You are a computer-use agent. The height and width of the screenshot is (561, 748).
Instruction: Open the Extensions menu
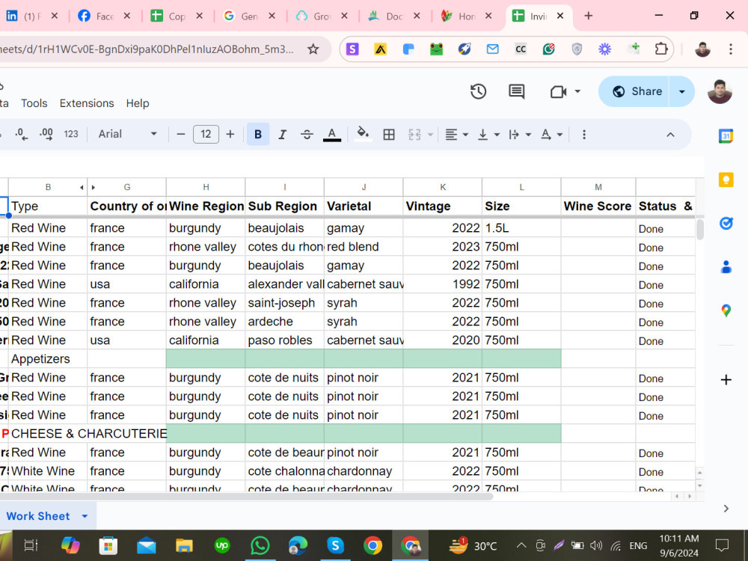[87, 103]
